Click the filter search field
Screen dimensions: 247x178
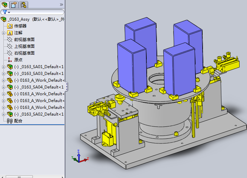pyautogui.click(x=33, y=12)
